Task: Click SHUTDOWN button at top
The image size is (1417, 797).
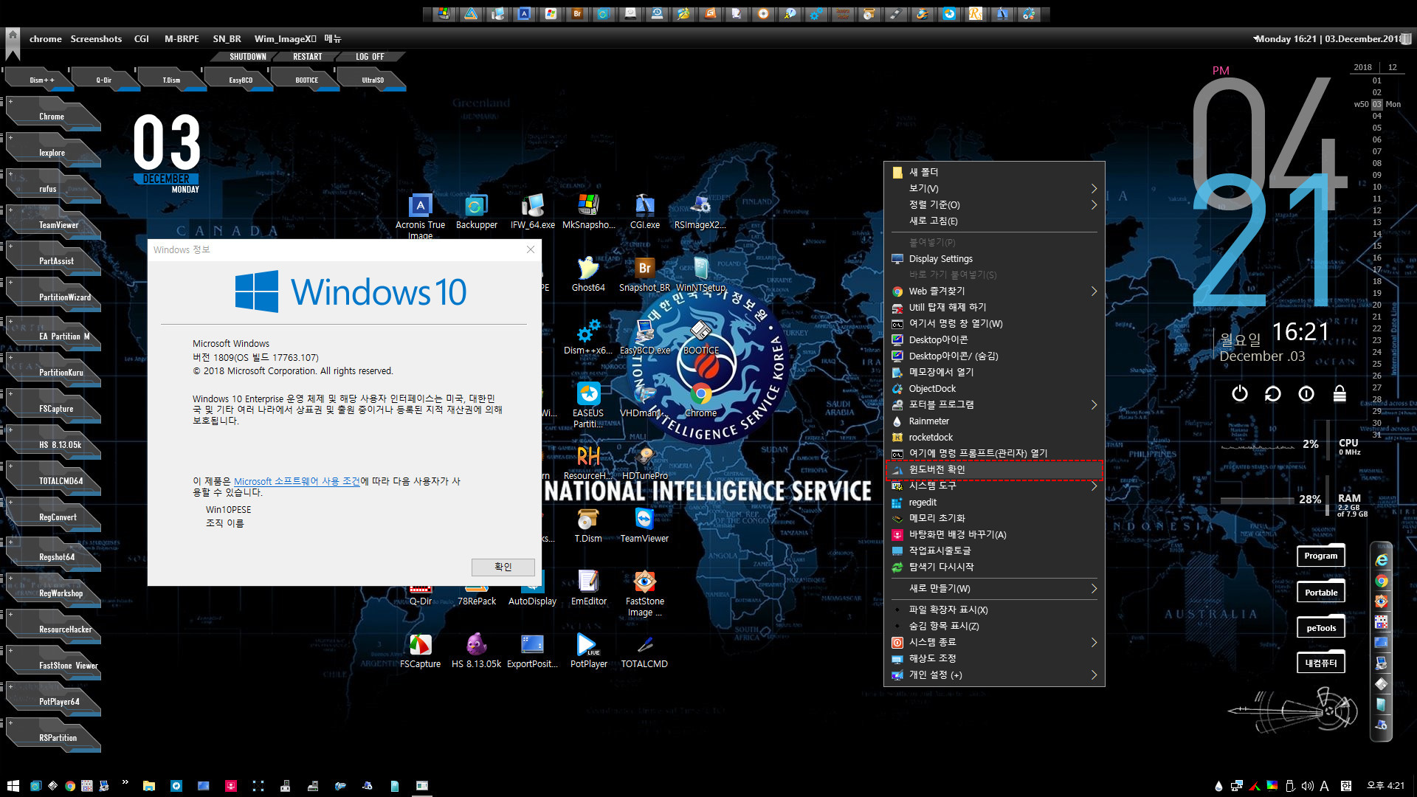Action: click(247, 57)
